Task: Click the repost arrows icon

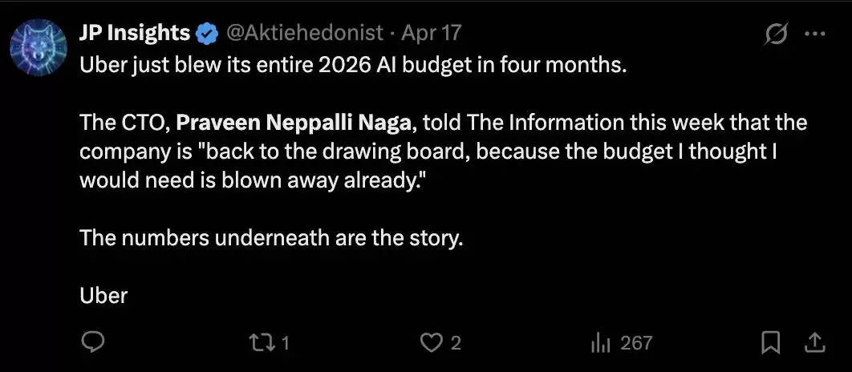Action: pyautogui.click(x=259, y=342)
